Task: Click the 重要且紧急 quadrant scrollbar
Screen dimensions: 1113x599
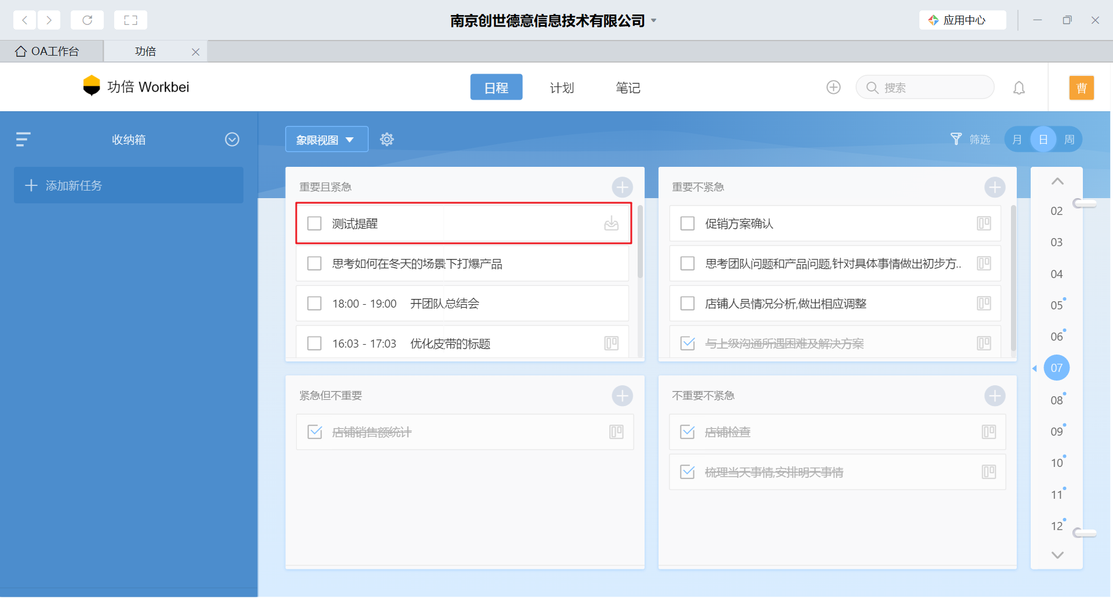Action: (640, 242)
